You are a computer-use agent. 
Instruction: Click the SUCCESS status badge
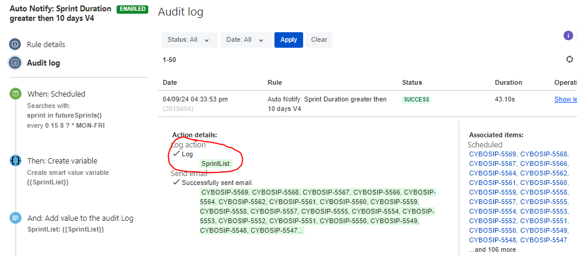pos(417,100)
